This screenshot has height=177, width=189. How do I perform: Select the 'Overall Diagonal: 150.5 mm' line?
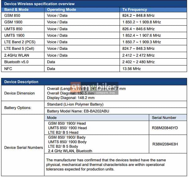(x=71, y=93)
